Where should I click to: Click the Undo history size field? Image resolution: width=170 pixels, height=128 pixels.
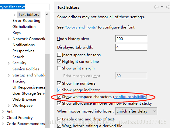(131, 39)
